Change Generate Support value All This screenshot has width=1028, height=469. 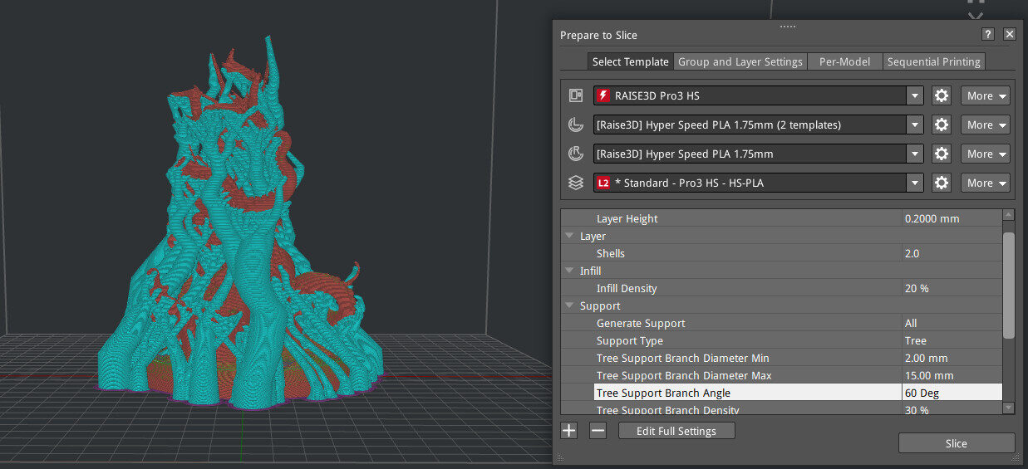point(952,324)
